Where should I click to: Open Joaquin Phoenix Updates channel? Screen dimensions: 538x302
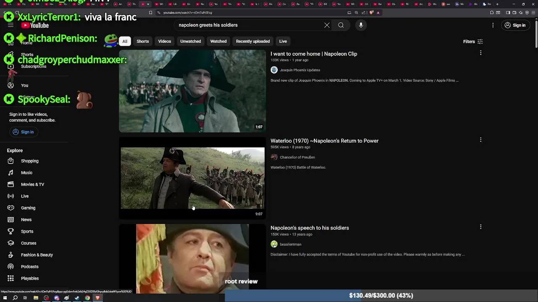tap(300, 70)
